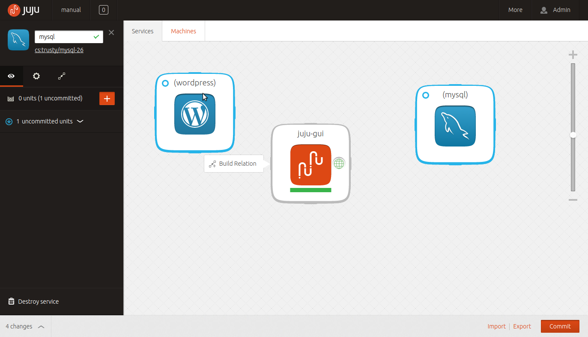Image resolution: width=588 pixels, height=337 pixels.
Task: Click the juju-gui service icon
Action: click(310, 165)
